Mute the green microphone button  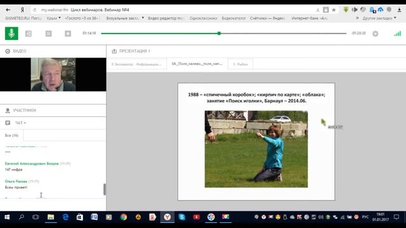coord(11,34)
